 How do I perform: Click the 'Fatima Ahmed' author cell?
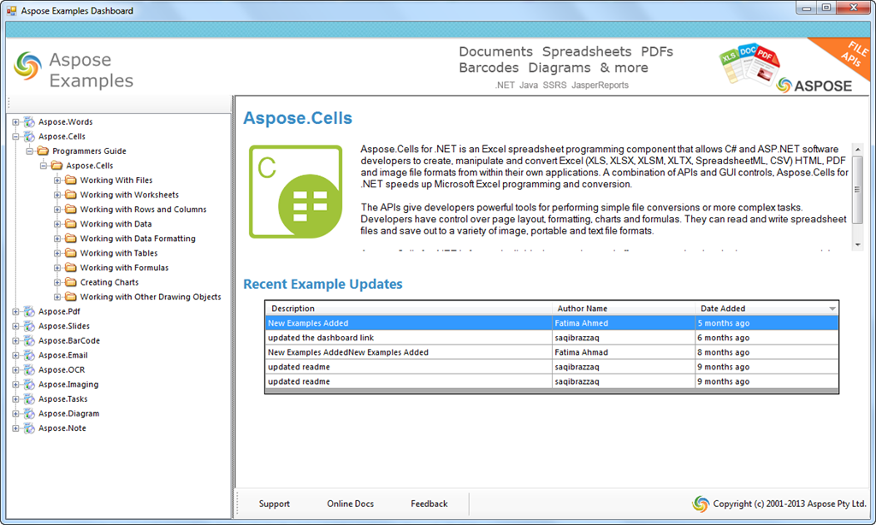point(624,323)
